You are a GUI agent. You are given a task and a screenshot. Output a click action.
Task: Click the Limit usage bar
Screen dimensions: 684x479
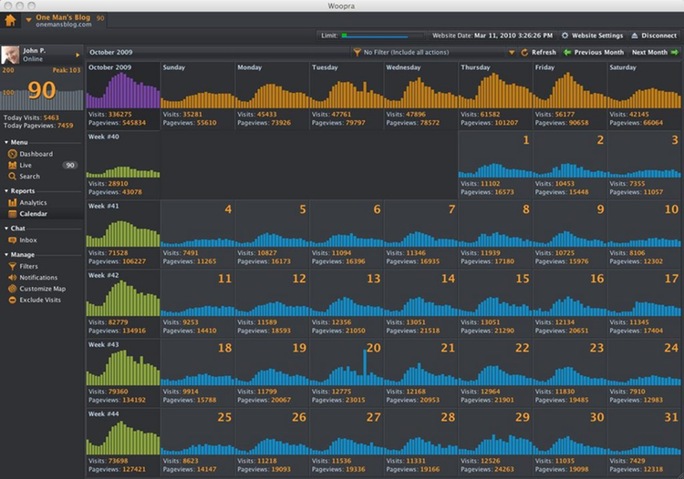[x=376, y=36]
